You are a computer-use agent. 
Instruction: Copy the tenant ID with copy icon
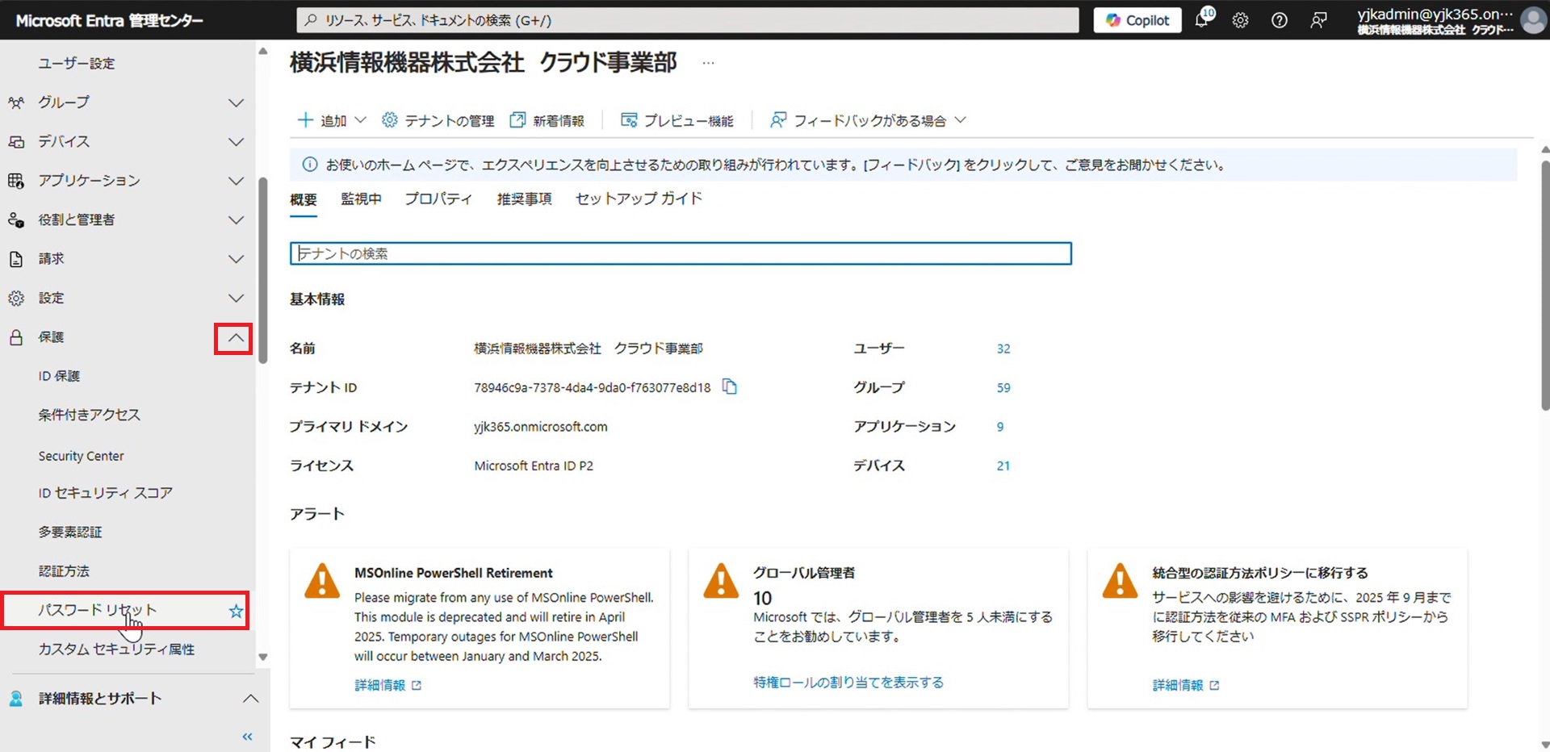coord(729,386)
